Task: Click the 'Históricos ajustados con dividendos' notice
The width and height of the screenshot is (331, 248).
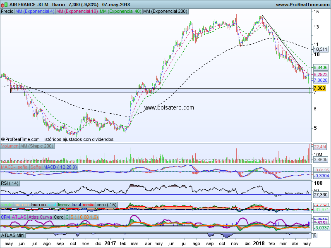Action: [x=77, y=139]
